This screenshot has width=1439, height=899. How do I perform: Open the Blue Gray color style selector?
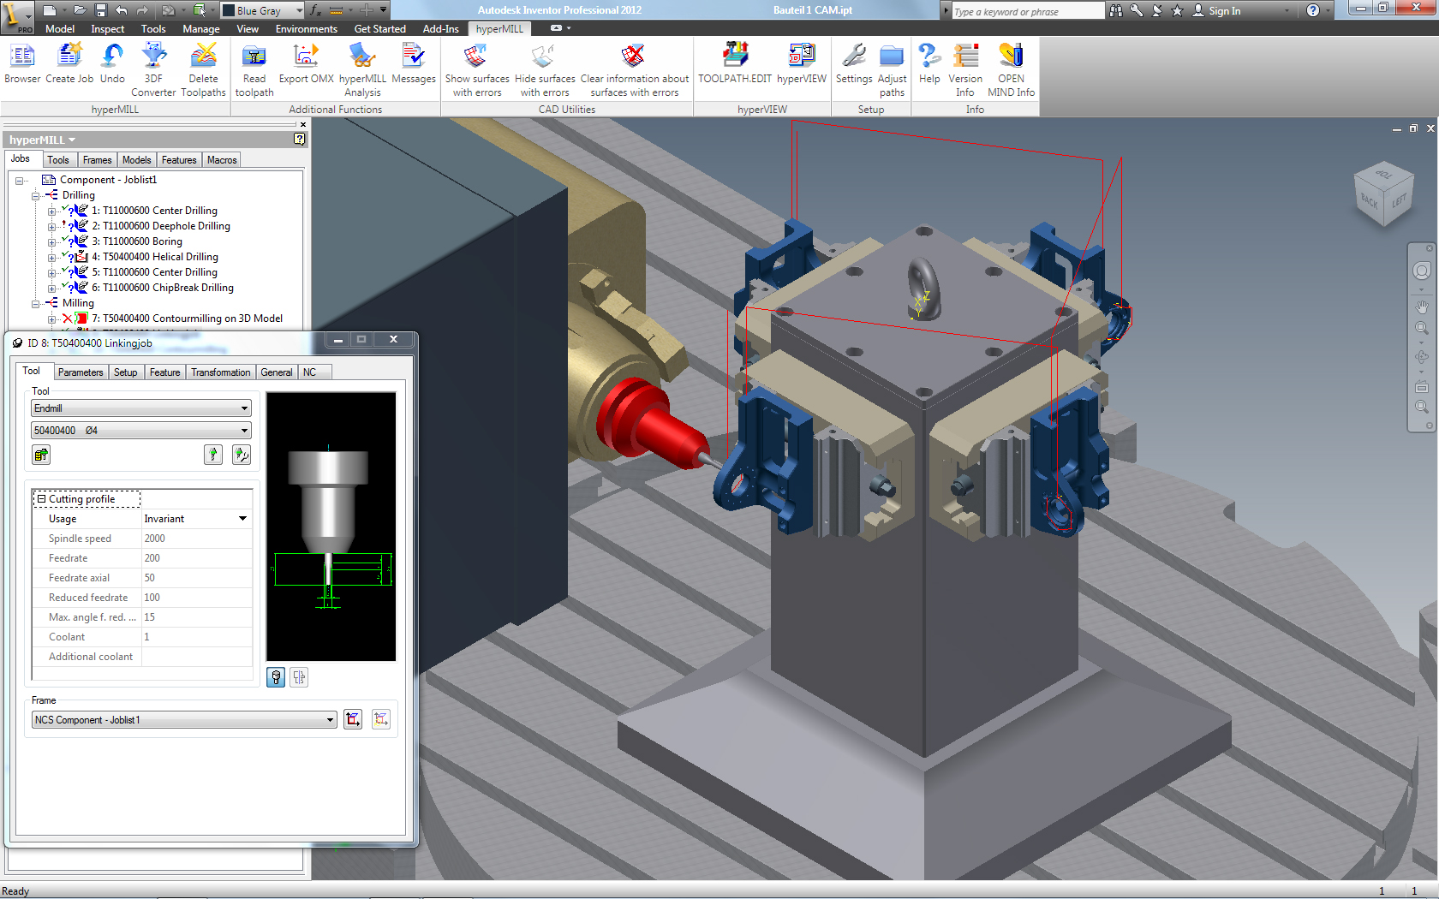(x=263, y=10)
